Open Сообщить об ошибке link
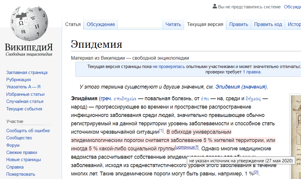 click(28, 131)
